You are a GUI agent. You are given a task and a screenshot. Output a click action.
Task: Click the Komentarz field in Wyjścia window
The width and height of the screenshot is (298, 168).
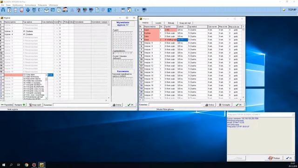click(81, 105)
